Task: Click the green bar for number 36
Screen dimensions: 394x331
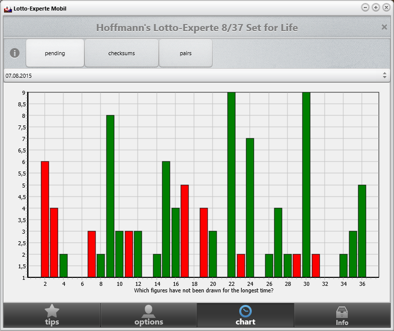Action: pyautogui.click(x=362, y=231)
